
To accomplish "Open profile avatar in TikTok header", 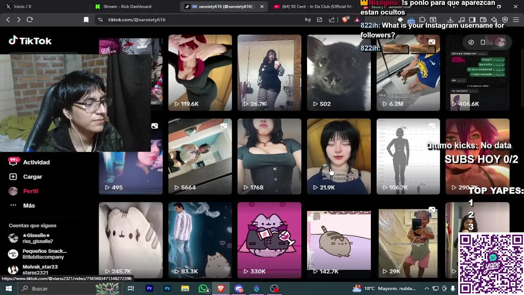I will click(501, 42).
